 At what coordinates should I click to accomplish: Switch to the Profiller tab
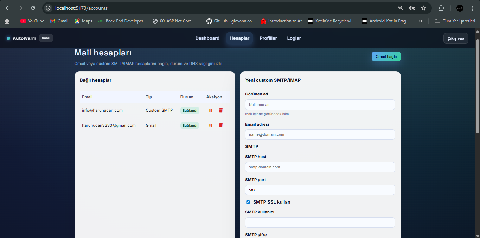[x=268, y=38]
